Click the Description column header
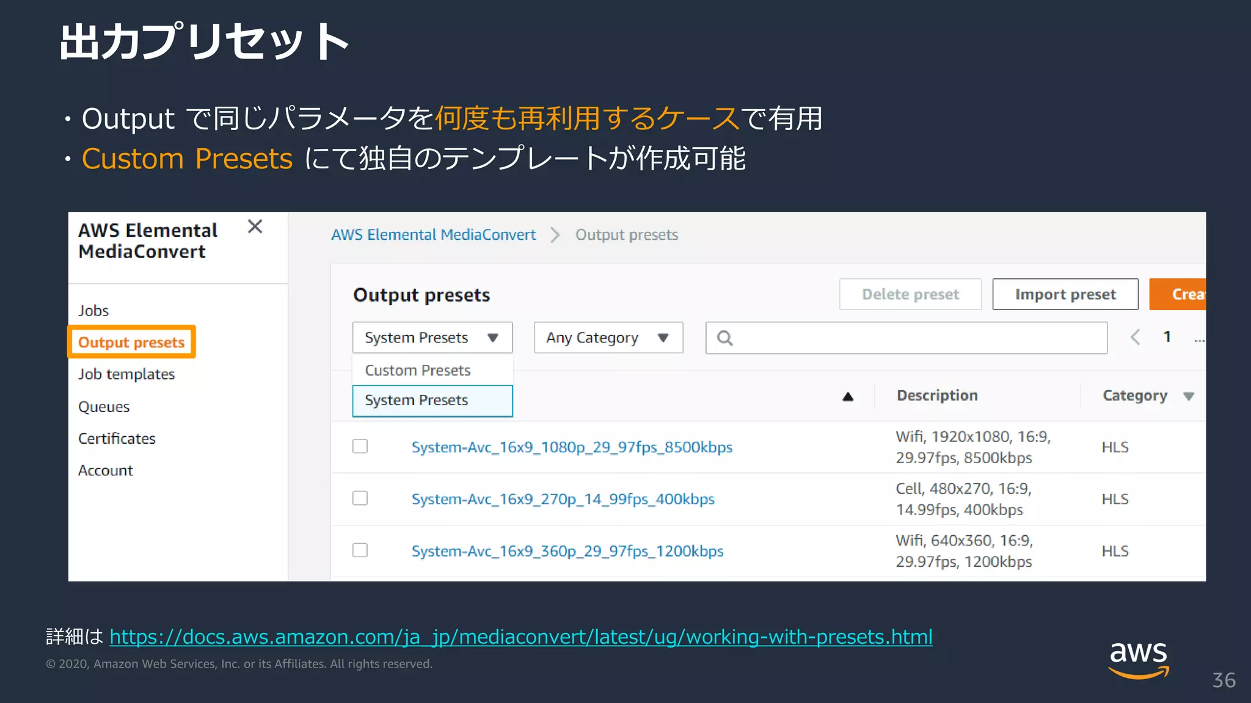The width and height of the screenshot is (1251, 703). point(937,395)
